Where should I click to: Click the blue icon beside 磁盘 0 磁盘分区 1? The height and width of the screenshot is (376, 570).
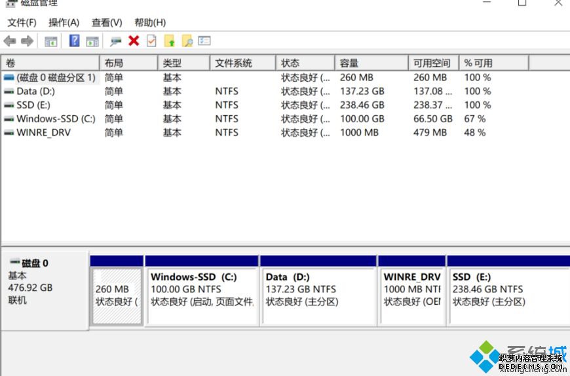pyautogui.click(x=9, y=78)
